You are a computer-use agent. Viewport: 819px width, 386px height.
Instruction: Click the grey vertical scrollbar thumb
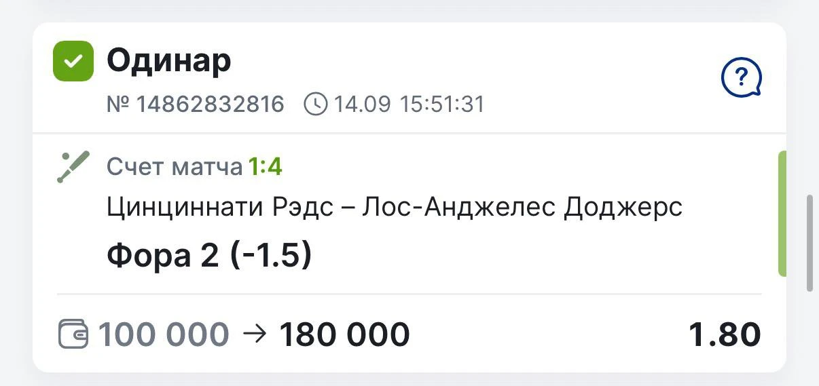coord(809,244)
